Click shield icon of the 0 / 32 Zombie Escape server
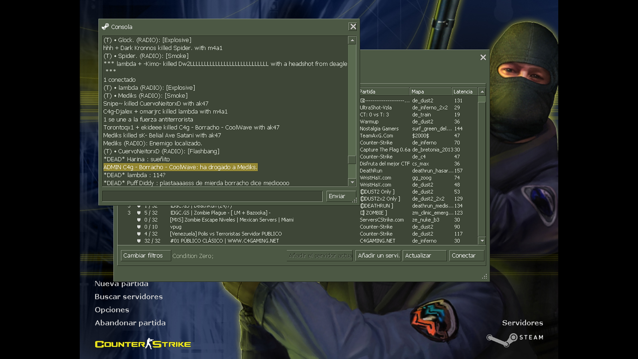 pos(139,220)
